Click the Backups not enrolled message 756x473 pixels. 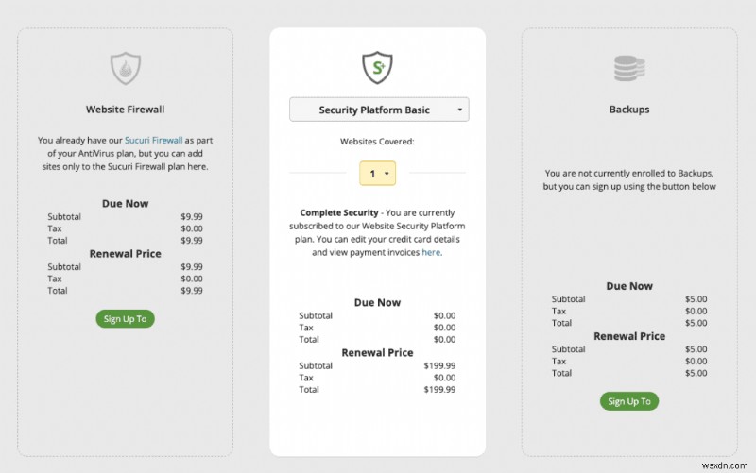pyautogui.click(x=629, y=180)
